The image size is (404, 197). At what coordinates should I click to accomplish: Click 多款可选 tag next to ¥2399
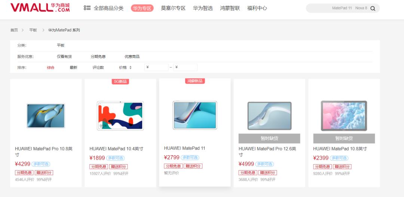coord(339,158)
